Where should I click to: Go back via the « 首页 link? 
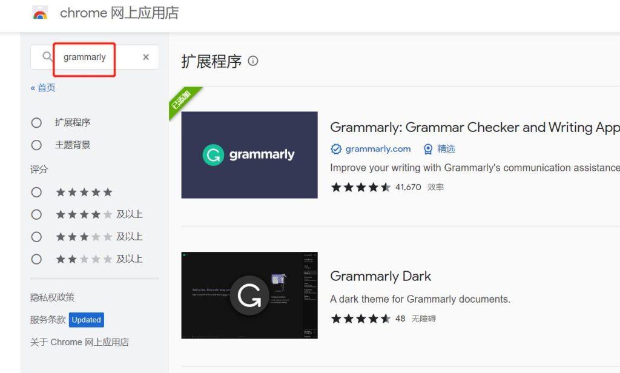tap(42, 87)
